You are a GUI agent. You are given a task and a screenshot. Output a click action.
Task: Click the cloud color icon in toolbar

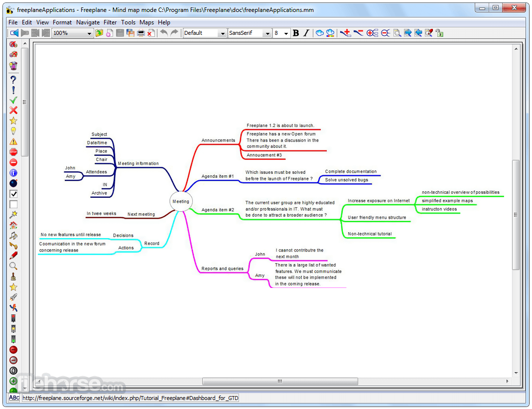[330, 33]
